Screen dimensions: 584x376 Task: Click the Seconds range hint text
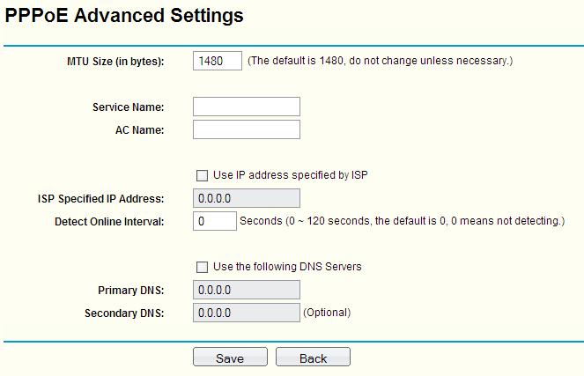402,221
